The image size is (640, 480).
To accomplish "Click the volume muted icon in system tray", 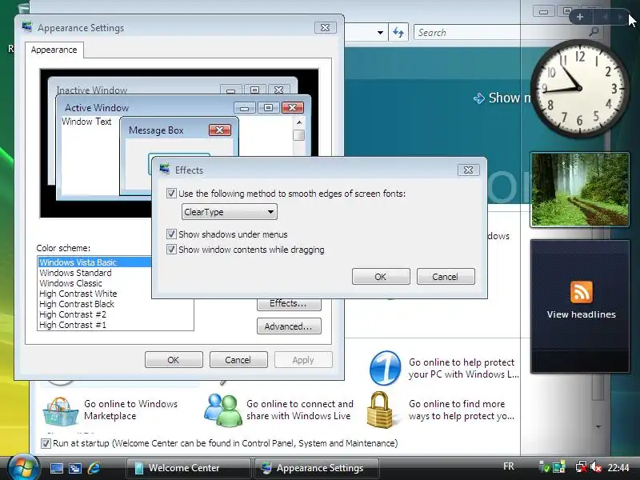I will pyautogui.click(x=596, y=466).
